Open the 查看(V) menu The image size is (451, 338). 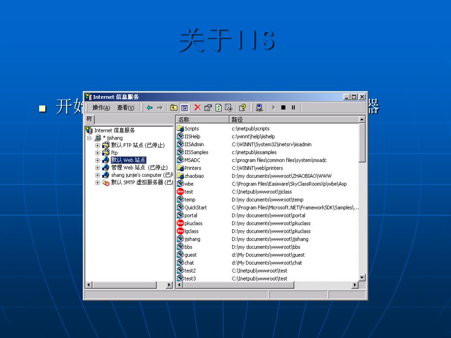pos(126,108)
